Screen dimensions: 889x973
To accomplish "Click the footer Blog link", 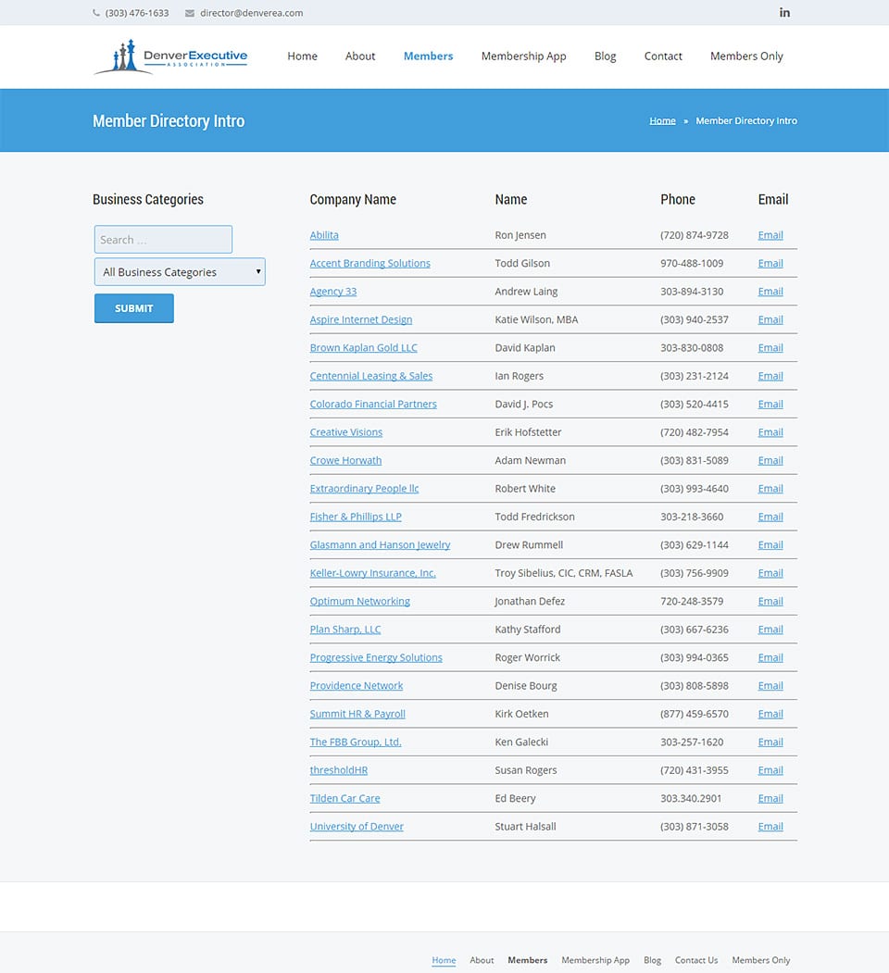I will [x=653, y=960].
